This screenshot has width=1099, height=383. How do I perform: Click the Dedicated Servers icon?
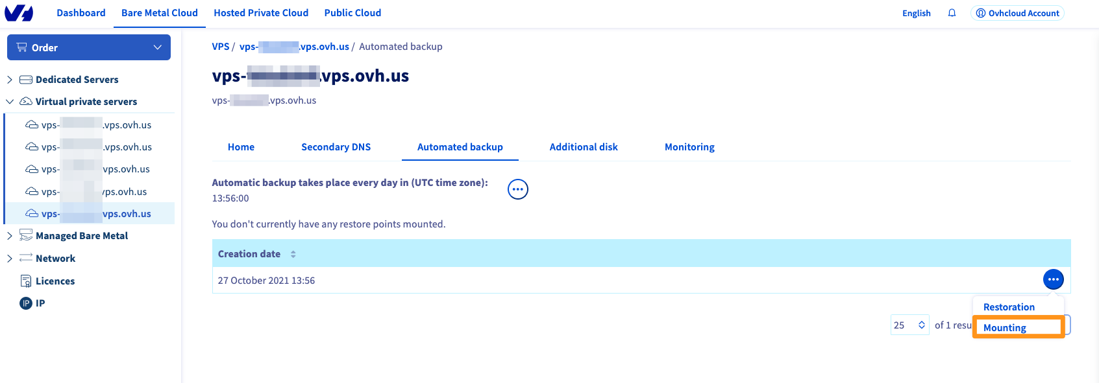point(26,80)
